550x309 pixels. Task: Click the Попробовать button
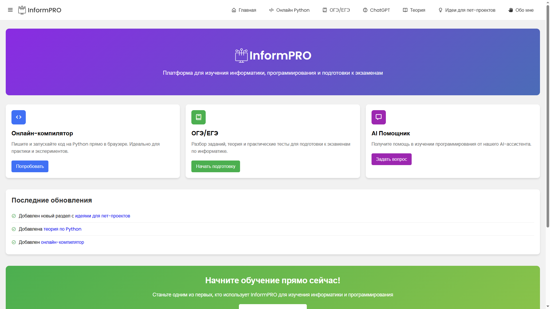pos(30,167)
